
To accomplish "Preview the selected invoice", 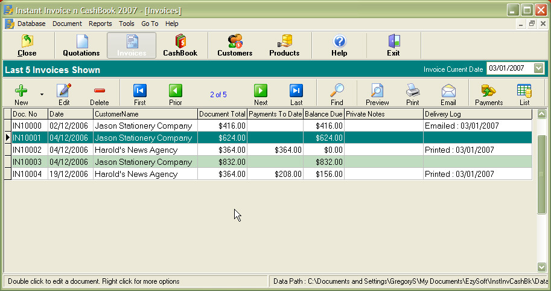I will (x=377, y=95).
